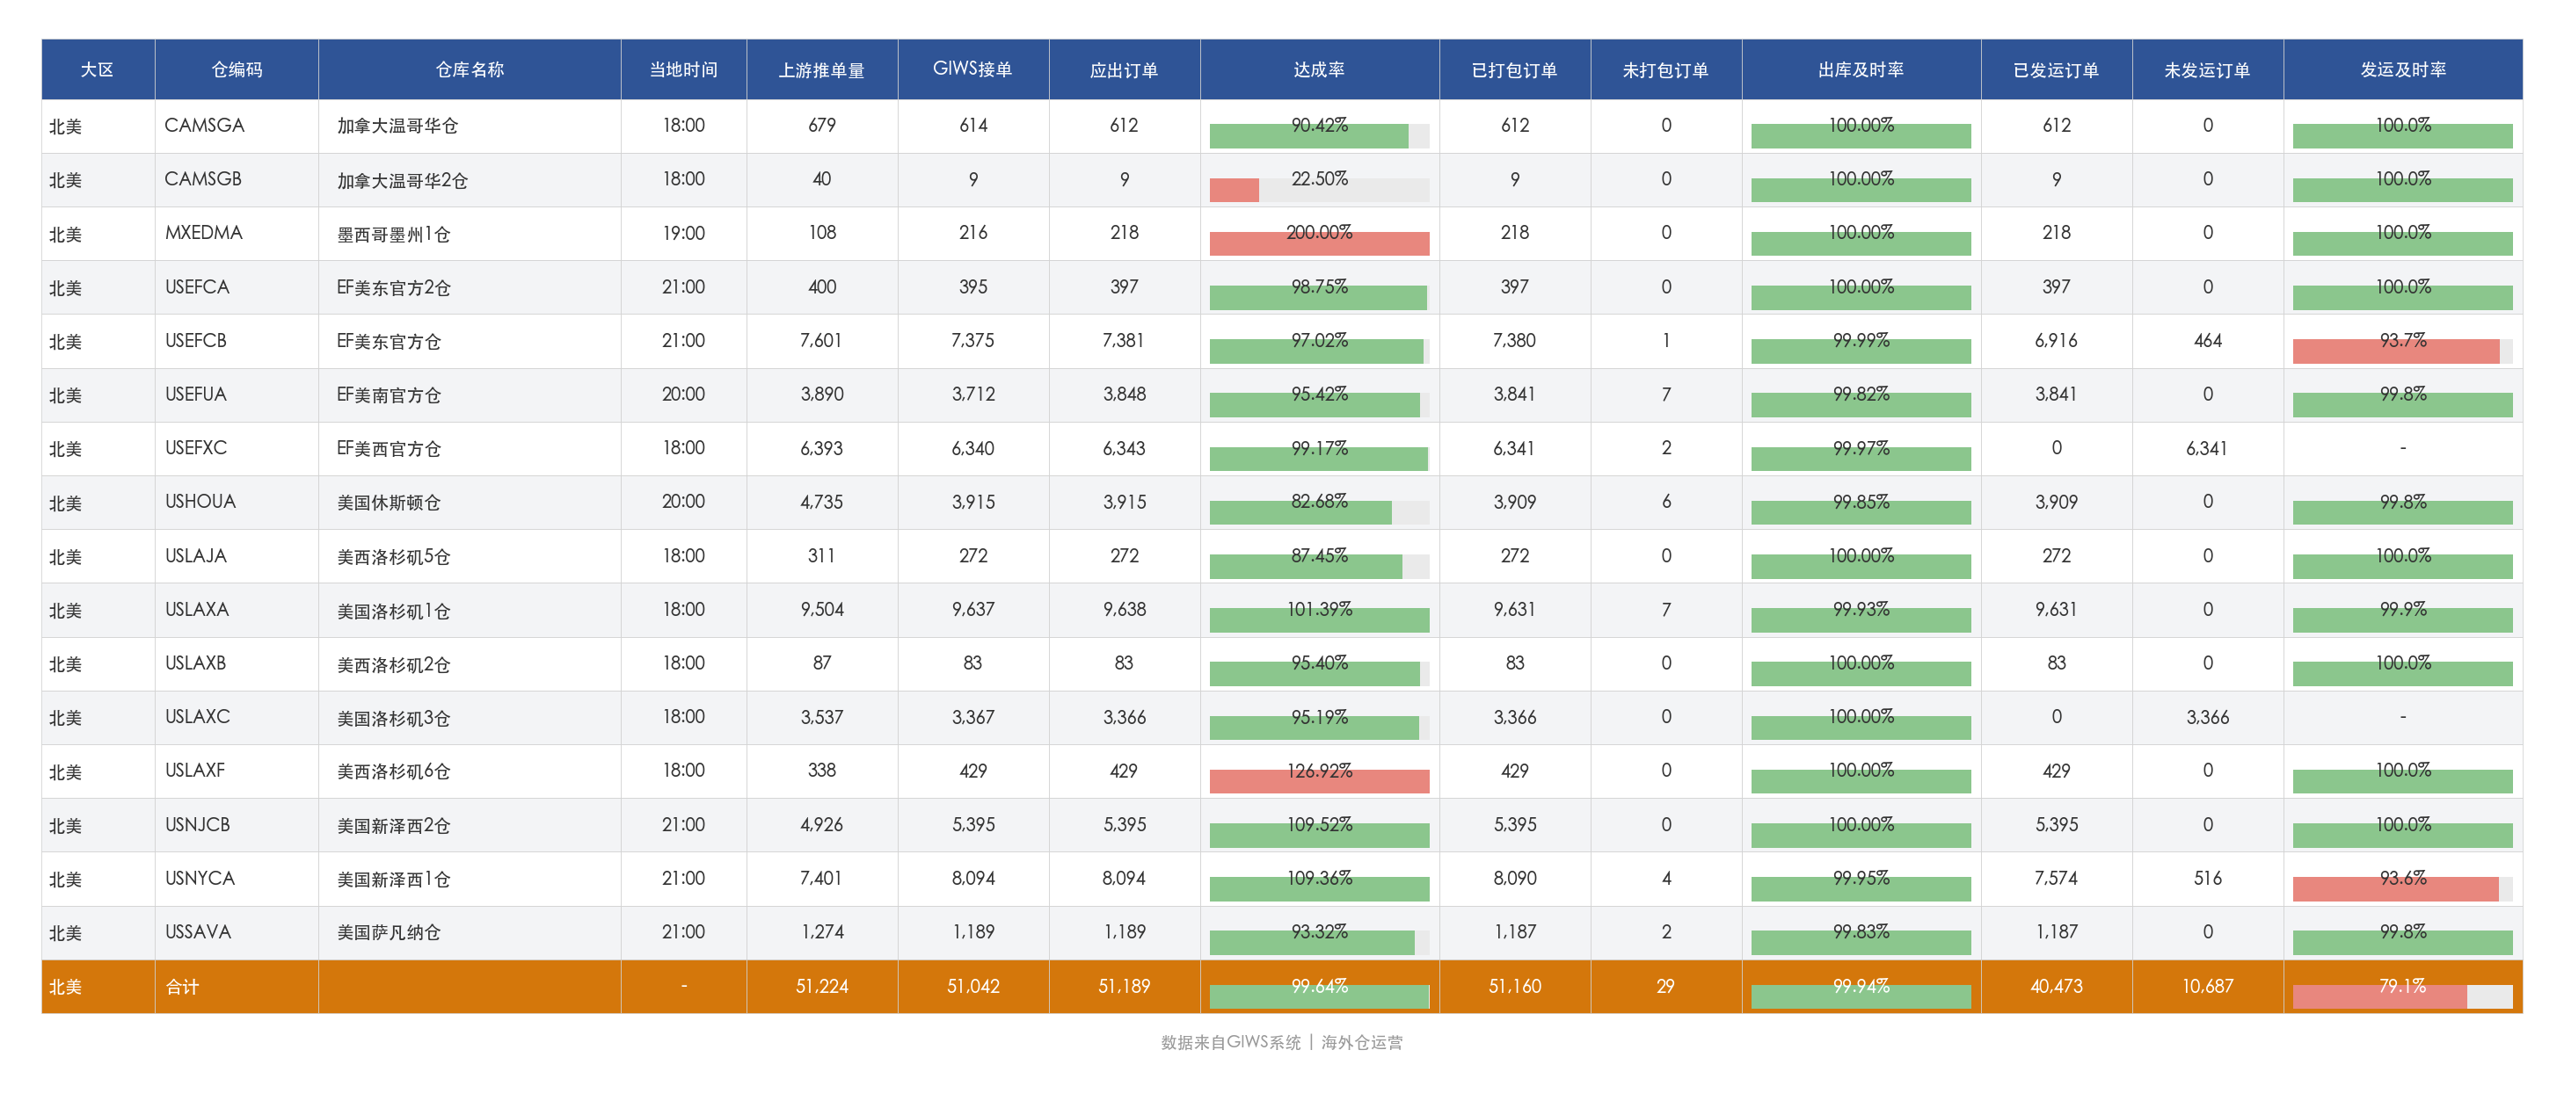This screenshot has height=1108, width=2564.
Task: Select warehouse code USNJCB
Action: (x=197, y=824)
